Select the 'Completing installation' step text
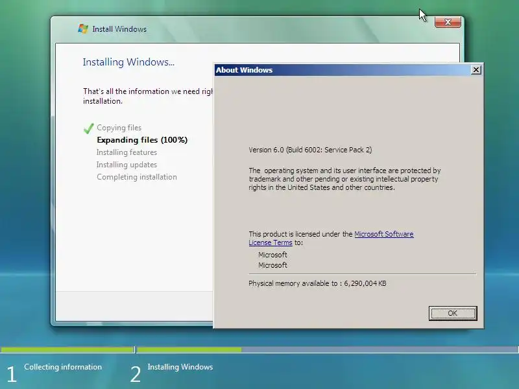This screenshot has height=389, width=519. pyautogui.click(x=137, y=177)
